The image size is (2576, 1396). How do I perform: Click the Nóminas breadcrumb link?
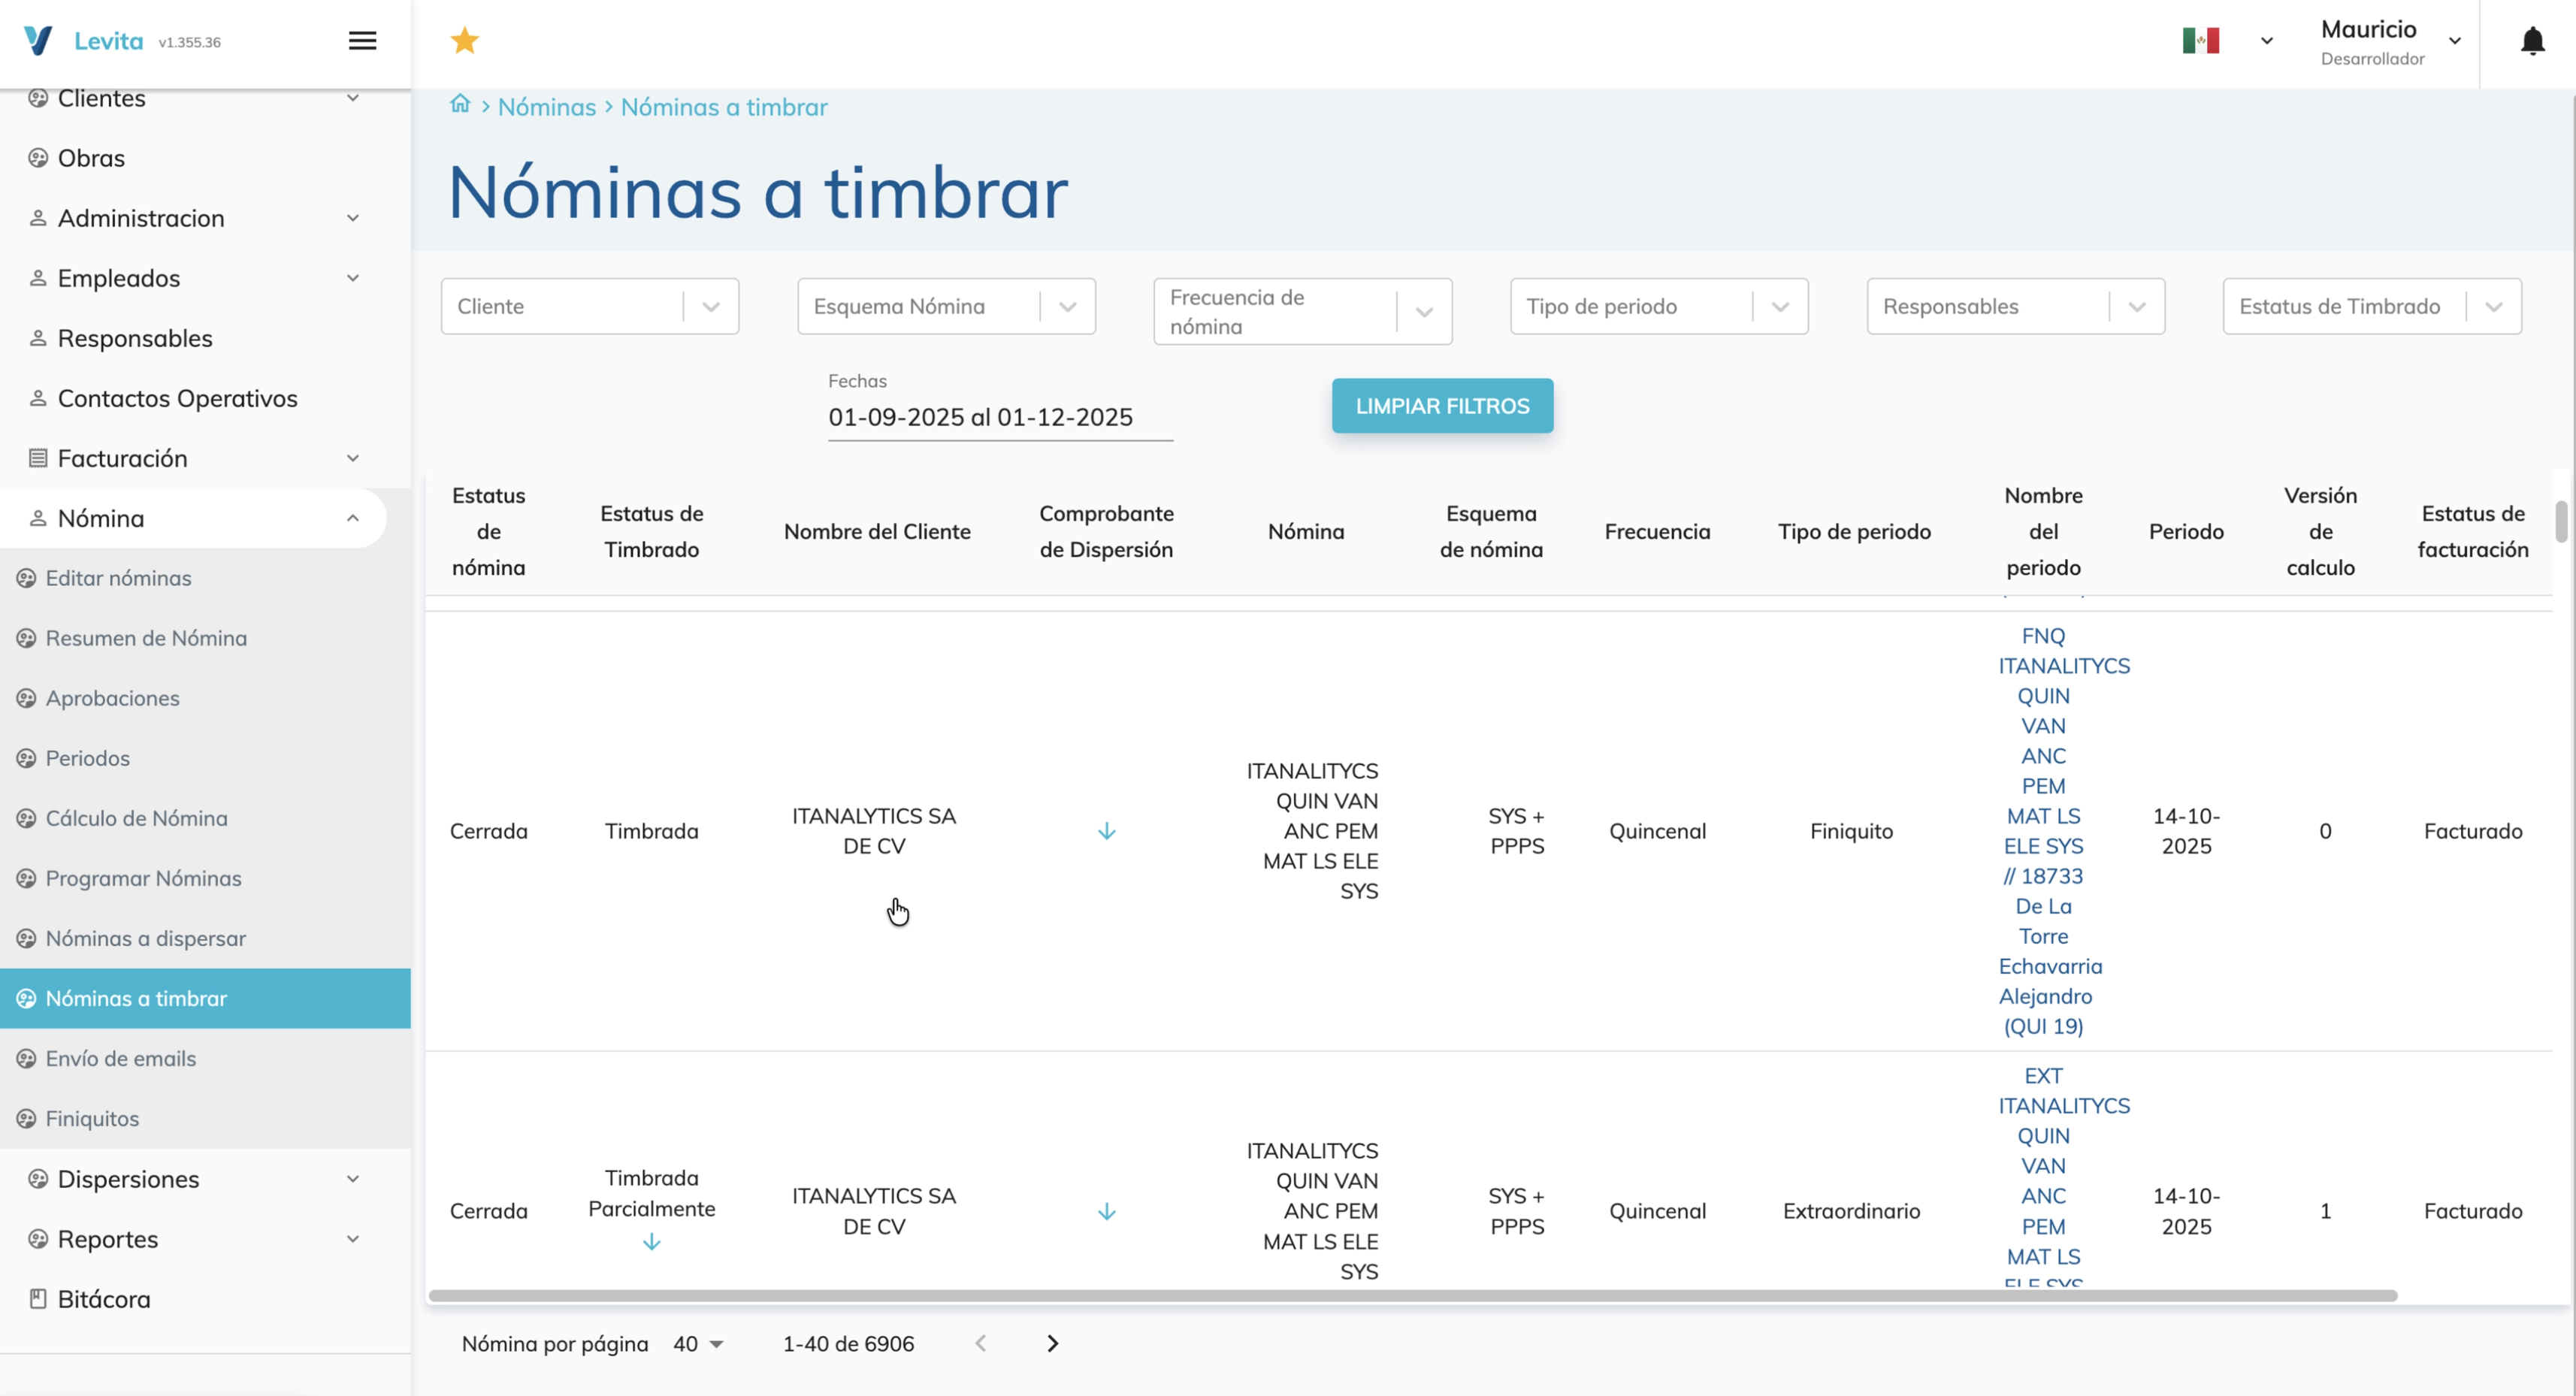546,107
